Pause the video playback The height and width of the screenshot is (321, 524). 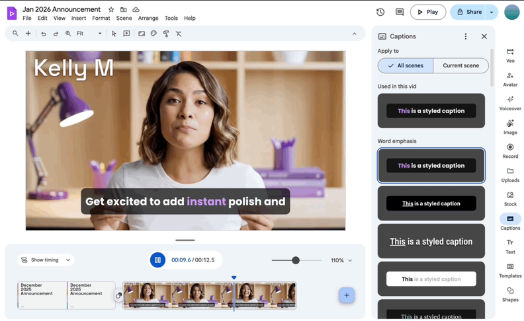[157, 260]
